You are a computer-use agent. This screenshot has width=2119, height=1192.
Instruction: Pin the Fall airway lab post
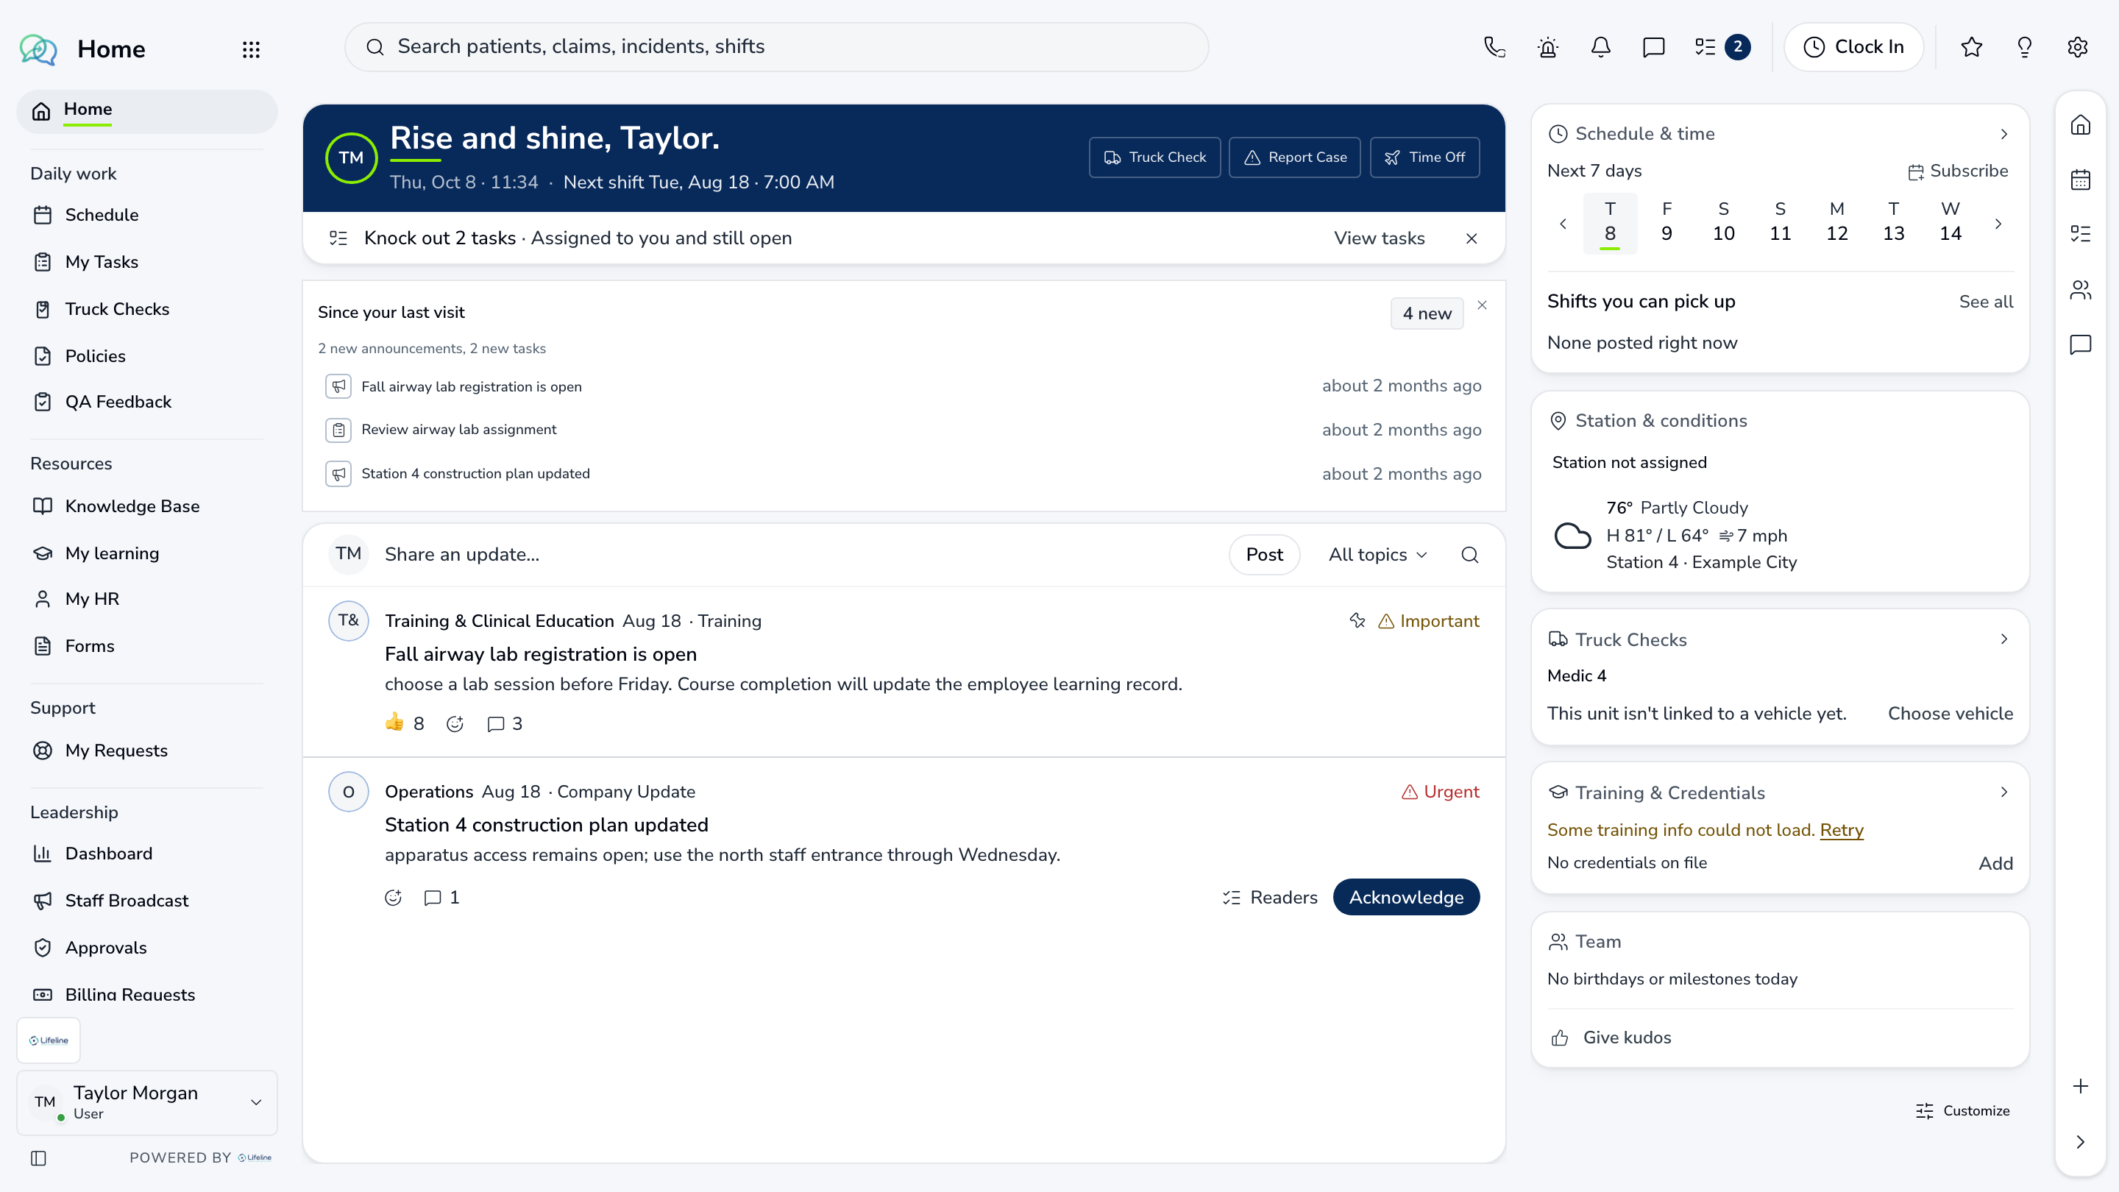tap(1357, 621)
